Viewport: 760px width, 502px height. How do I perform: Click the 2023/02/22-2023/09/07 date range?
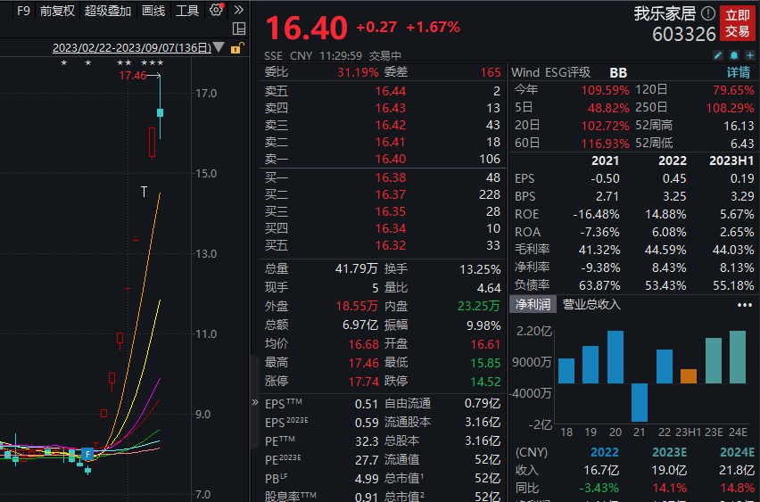131,48
